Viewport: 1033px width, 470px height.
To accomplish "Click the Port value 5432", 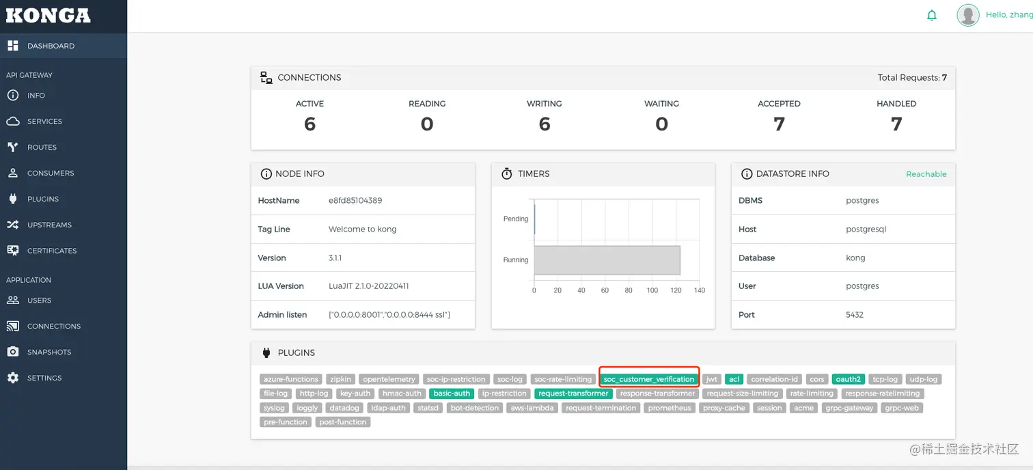I will (855, 315).
